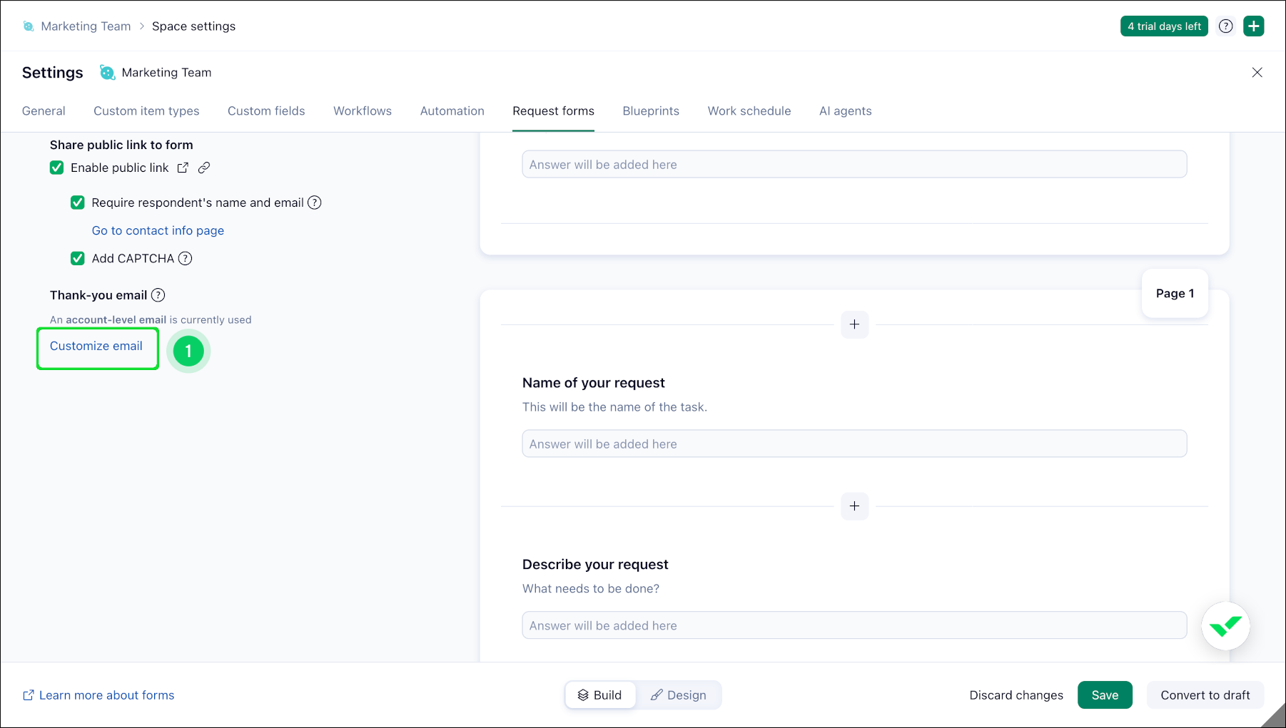
Task: Copy public link chain icon
Action: coord(204,168)
